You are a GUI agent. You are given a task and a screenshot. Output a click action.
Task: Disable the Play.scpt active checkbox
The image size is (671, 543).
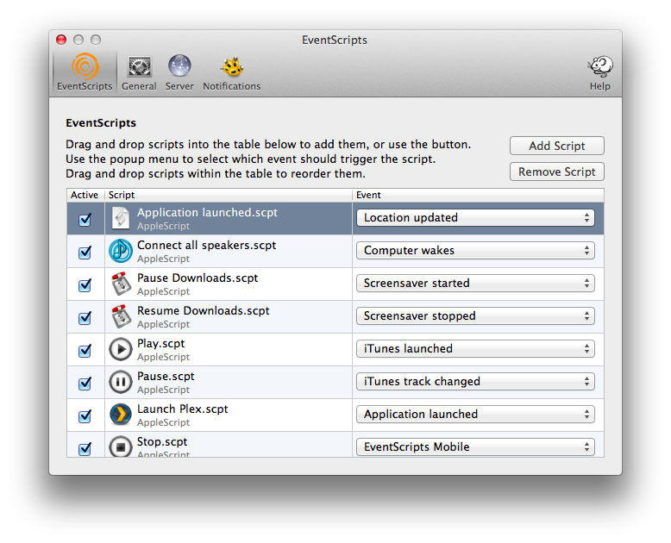(85, 351)
